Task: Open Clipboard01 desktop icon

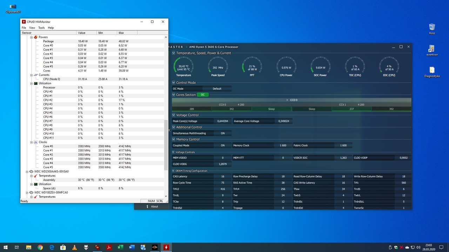Action: (x=13, y=8)
